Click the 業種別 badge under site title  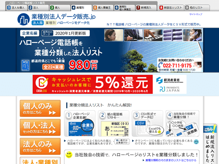(x=50, y=23)
